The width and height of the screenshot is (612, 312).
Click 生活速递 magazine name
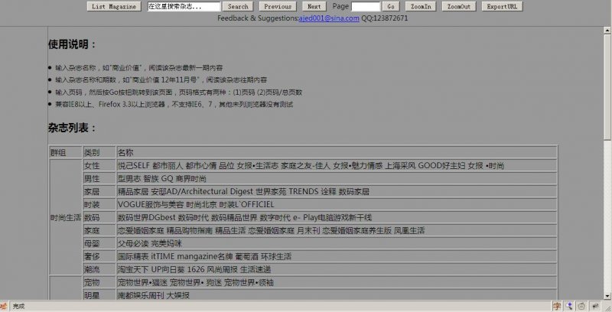pyautogui.click(x=256, y=269)
